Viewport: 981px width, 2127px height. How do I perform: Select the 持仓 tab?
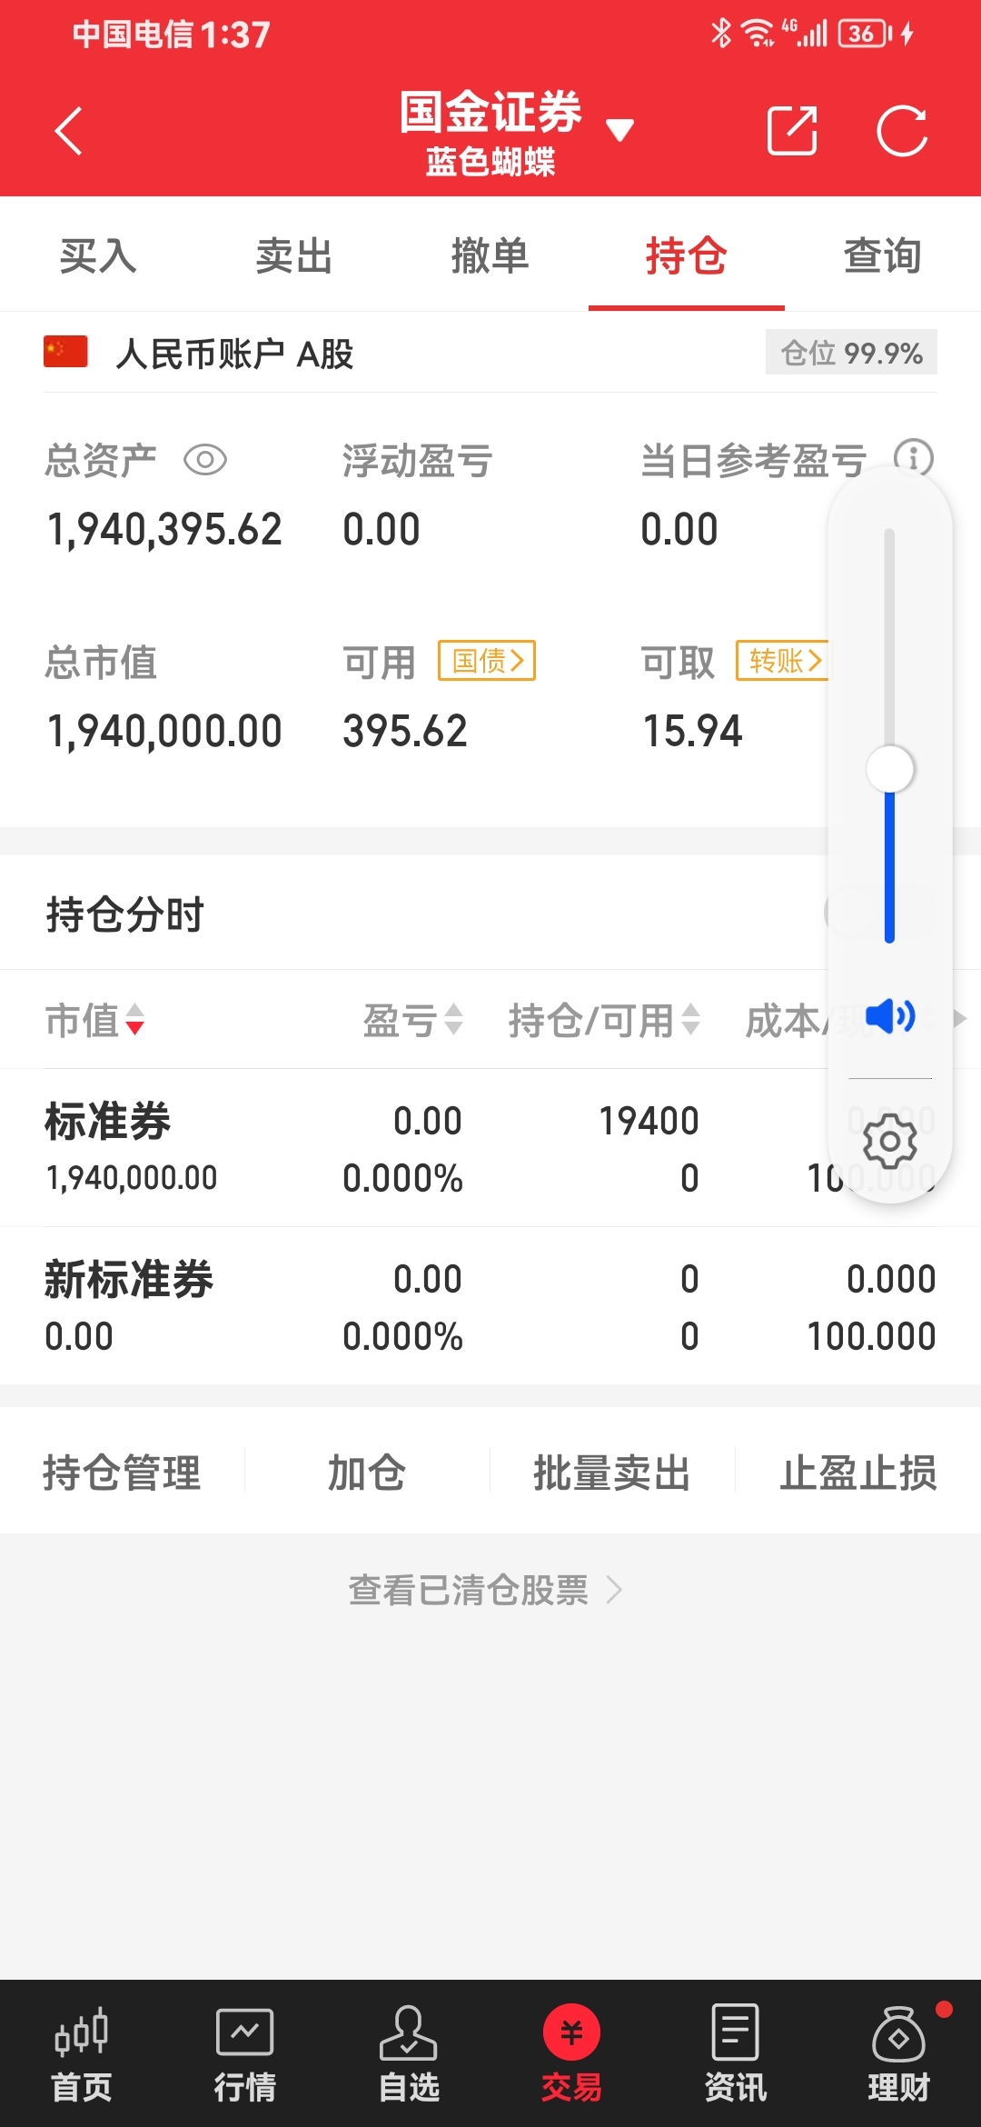tap(687, 255)
